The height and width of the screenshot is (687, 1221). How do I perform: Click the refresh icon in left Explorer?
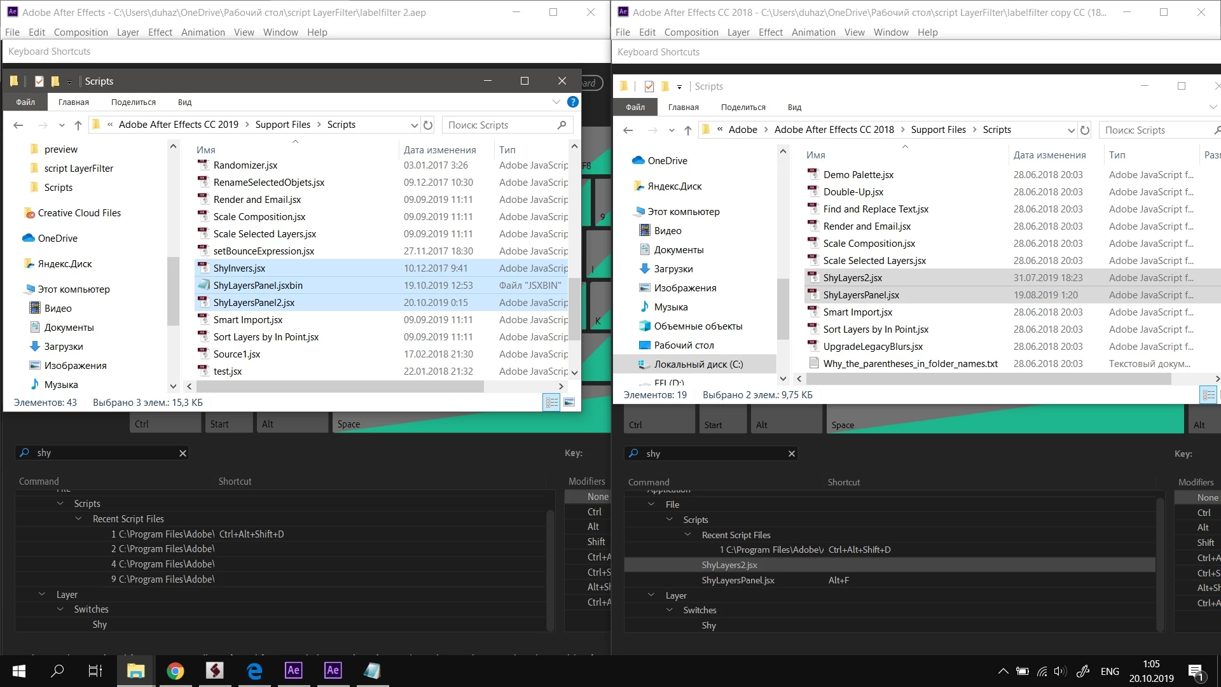point(428,125)
